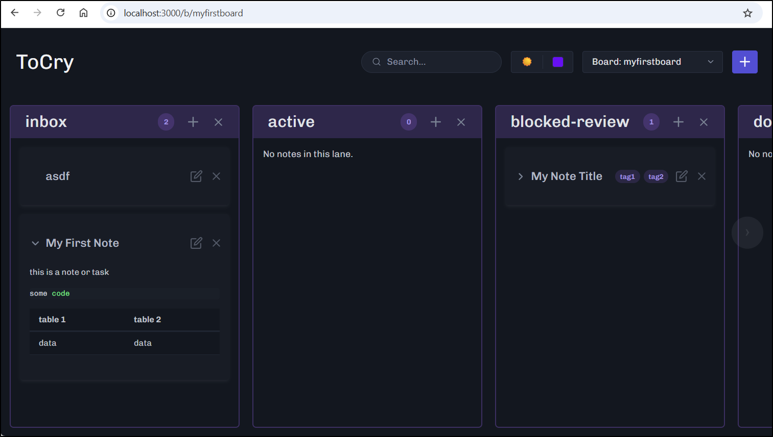Viewport: 773px width, 437px height.
Task: Delete My First Note
Action: pyautogui.click(x=217, y=243)
